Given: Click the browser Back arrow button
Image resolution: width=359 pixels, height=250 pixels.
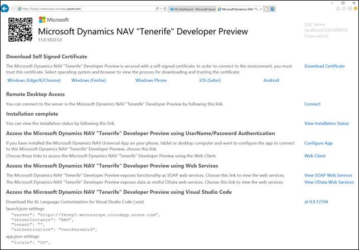Looking at the screenshot, I should (x=7, y=9).
